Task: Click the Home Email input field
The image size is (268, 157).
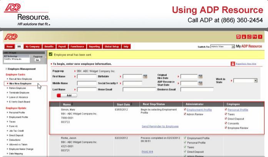Action: point(139,89)
